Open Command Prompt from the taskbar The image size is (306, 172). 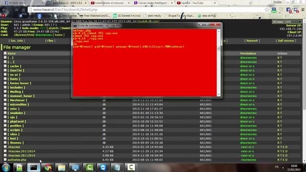(x=34, y=168)
